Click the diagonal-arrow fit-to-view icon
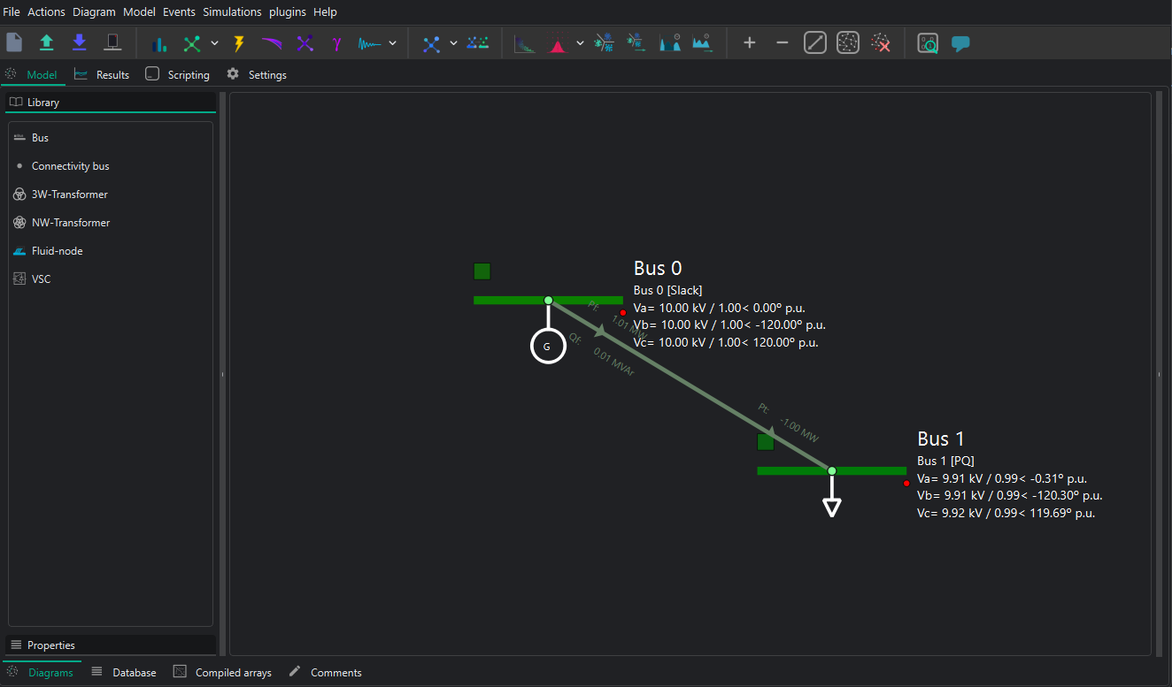Viewport: 1172px width, 687px height. [815, 42]
